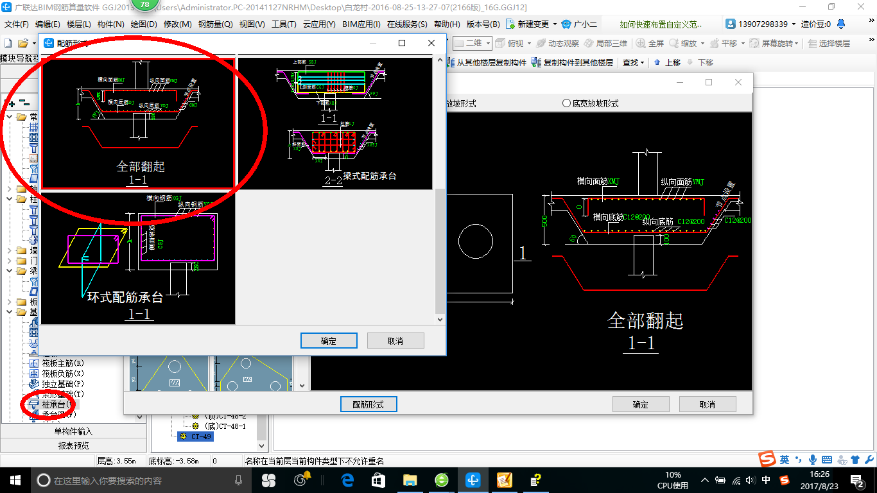Click the user account avatar icon
Screen dimensions: 877x493
coord(731,24)
